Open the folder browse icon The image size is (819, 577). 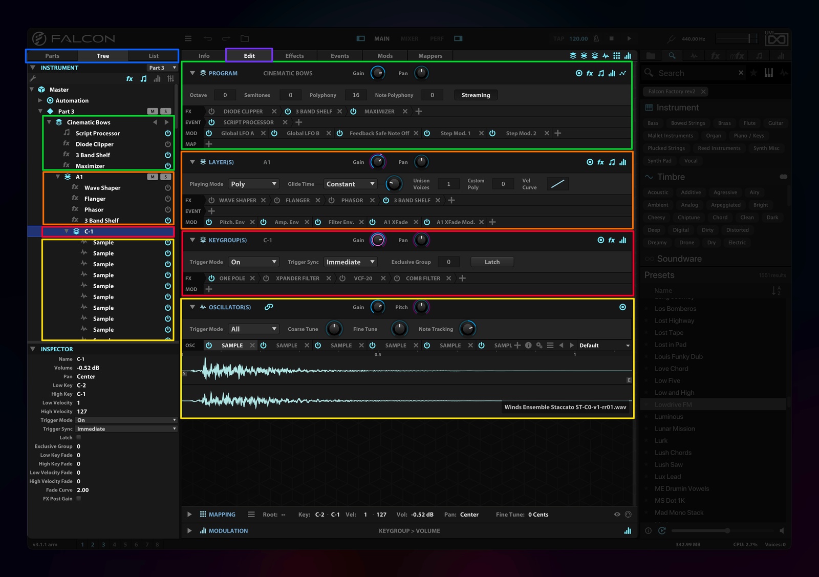(245, 38)
